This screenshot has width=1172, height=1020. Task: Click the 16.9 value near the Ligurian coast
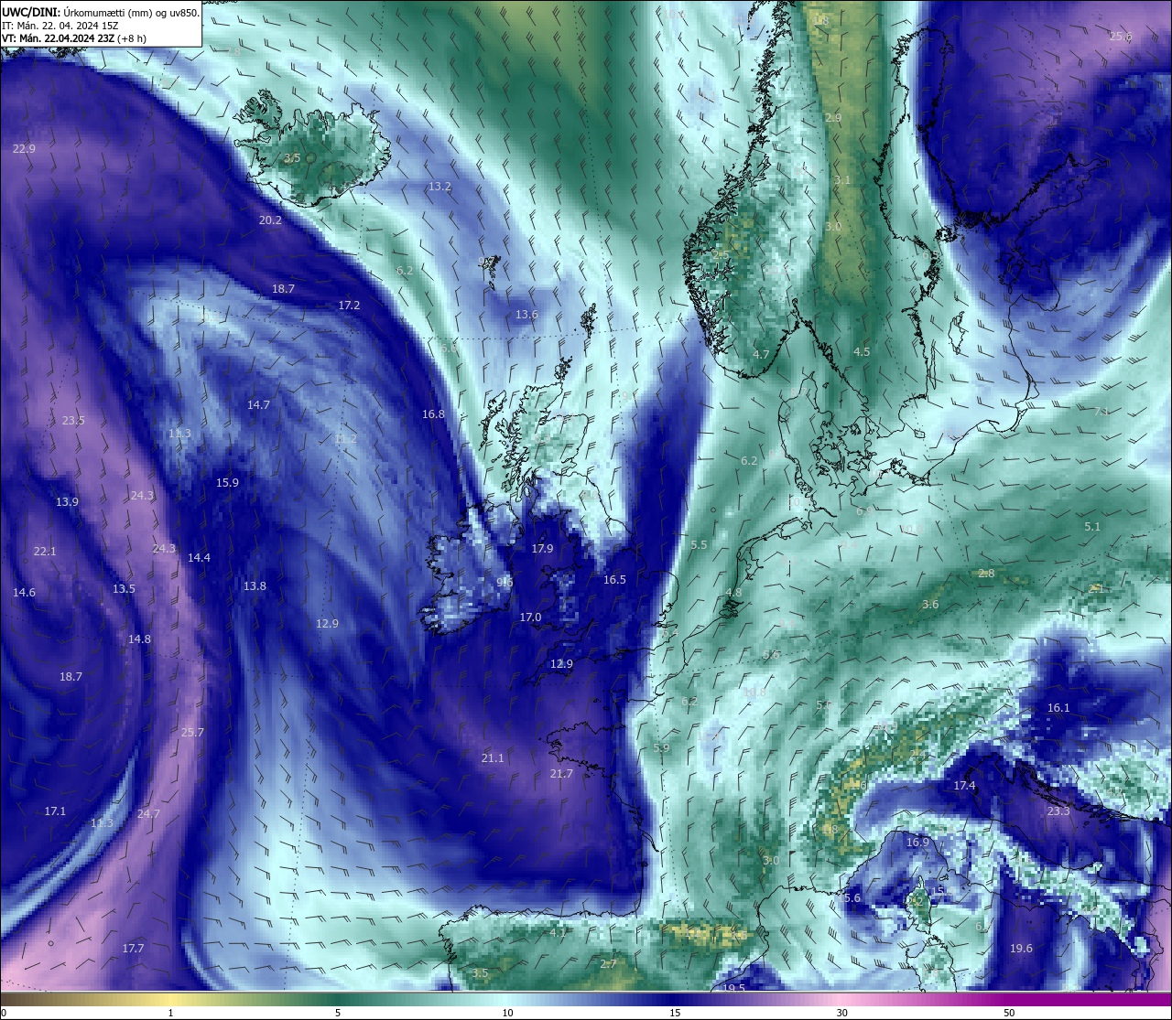(x=917, y=843)
